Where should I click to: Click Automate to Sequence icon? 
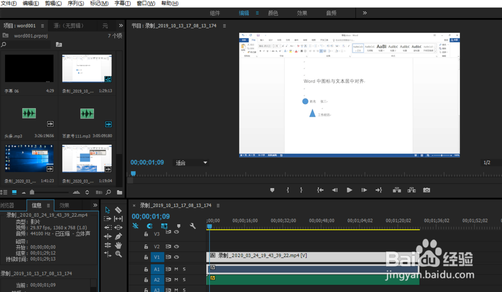[x=99, y=192]
